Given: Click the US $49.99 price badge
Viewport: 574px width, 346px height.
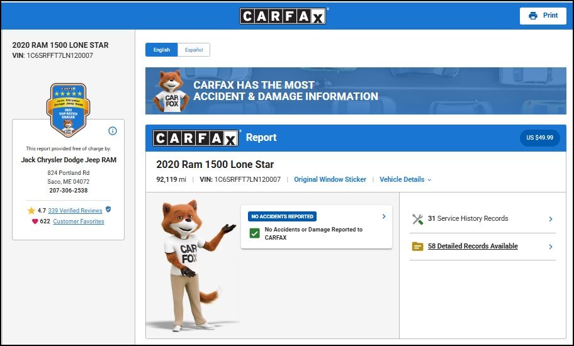Looking at the screenshot, I should tap(539, 138).
